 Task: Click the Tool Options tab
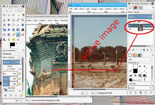[10, 51]
